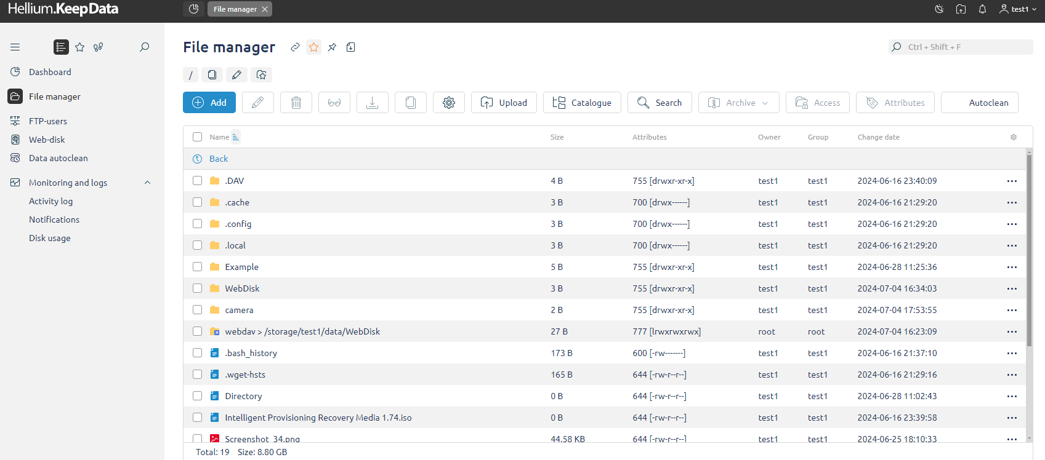Check the WebDisk folder checkbox
The image size is (1045, 460).
tap(197, 288)
